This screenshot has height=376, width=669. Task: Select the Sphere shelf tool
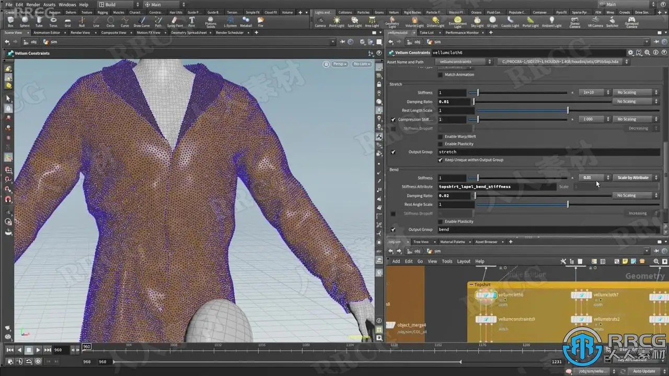pos(25,21)
